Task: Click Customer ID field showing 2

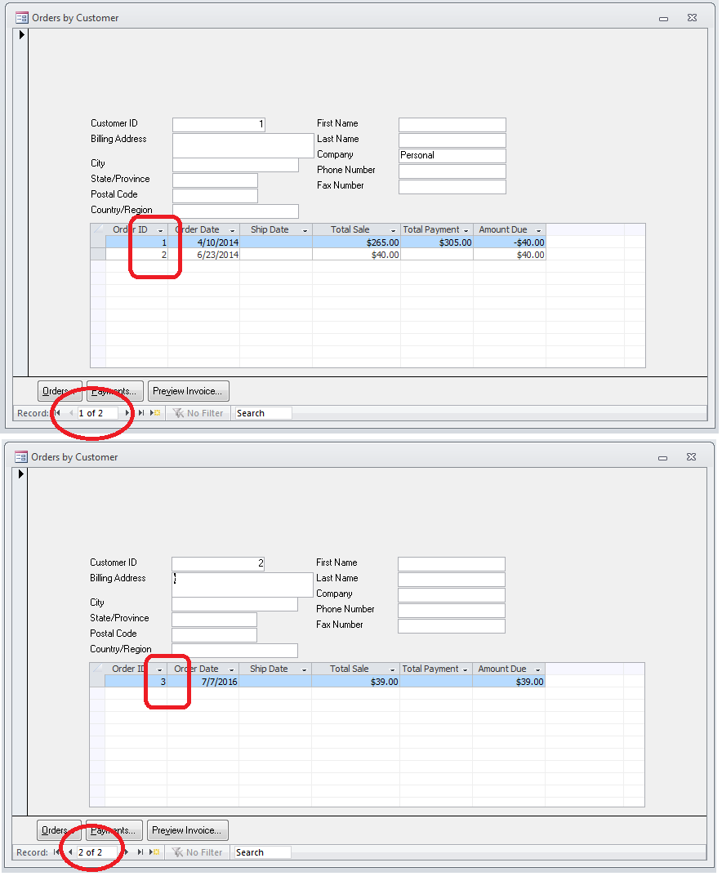Action: click(218, 563)
